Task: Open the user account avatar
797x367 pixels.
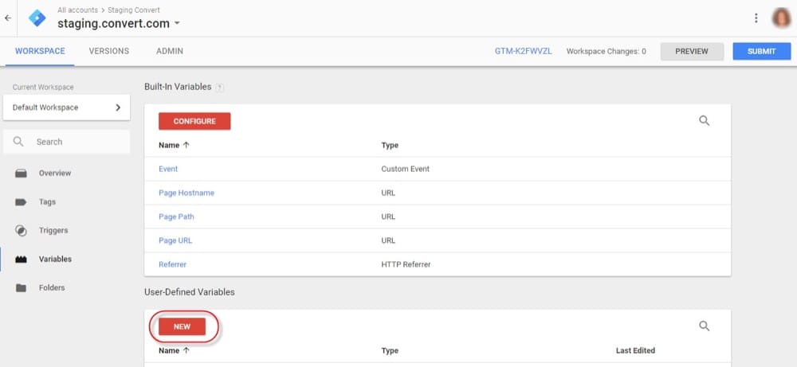Action: [x=781, y=18]
